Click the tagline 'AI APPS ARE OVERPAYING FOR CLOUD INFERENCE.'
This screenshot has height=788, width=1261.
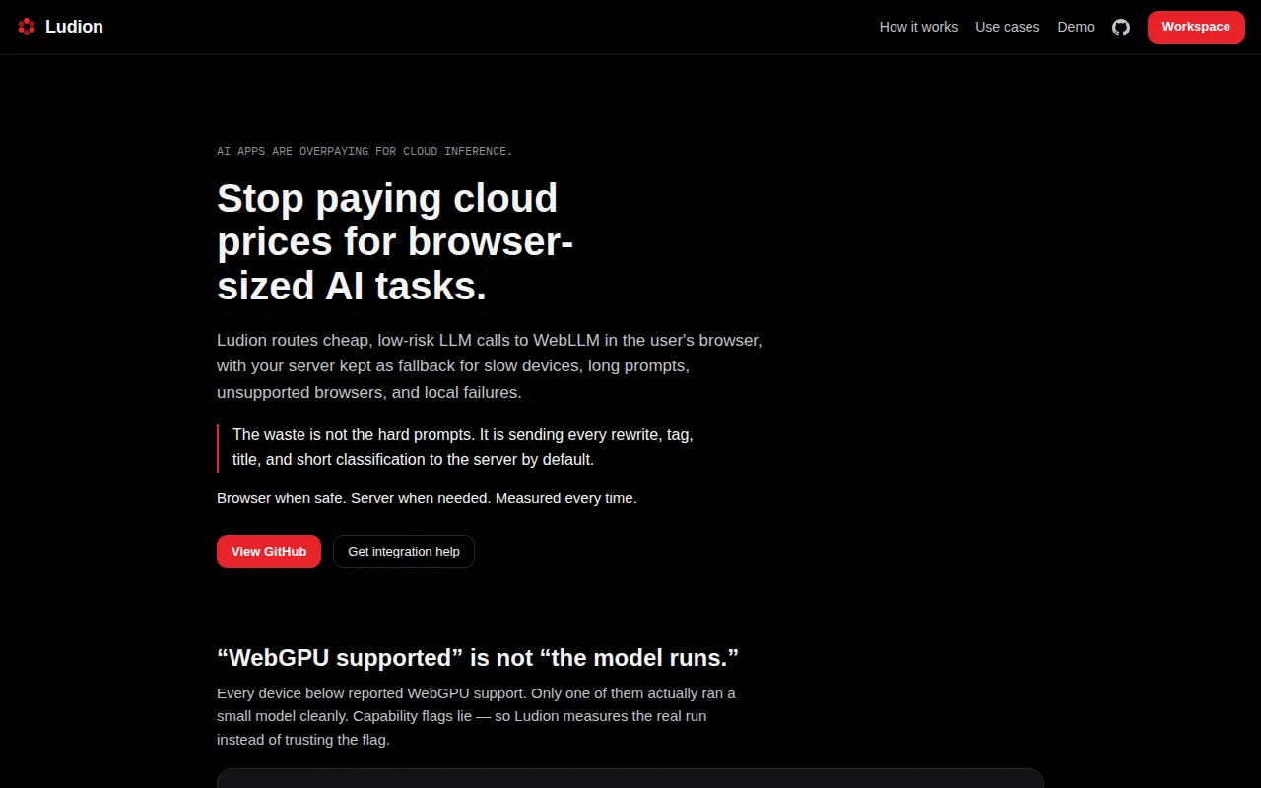click(x=365, y=152)
